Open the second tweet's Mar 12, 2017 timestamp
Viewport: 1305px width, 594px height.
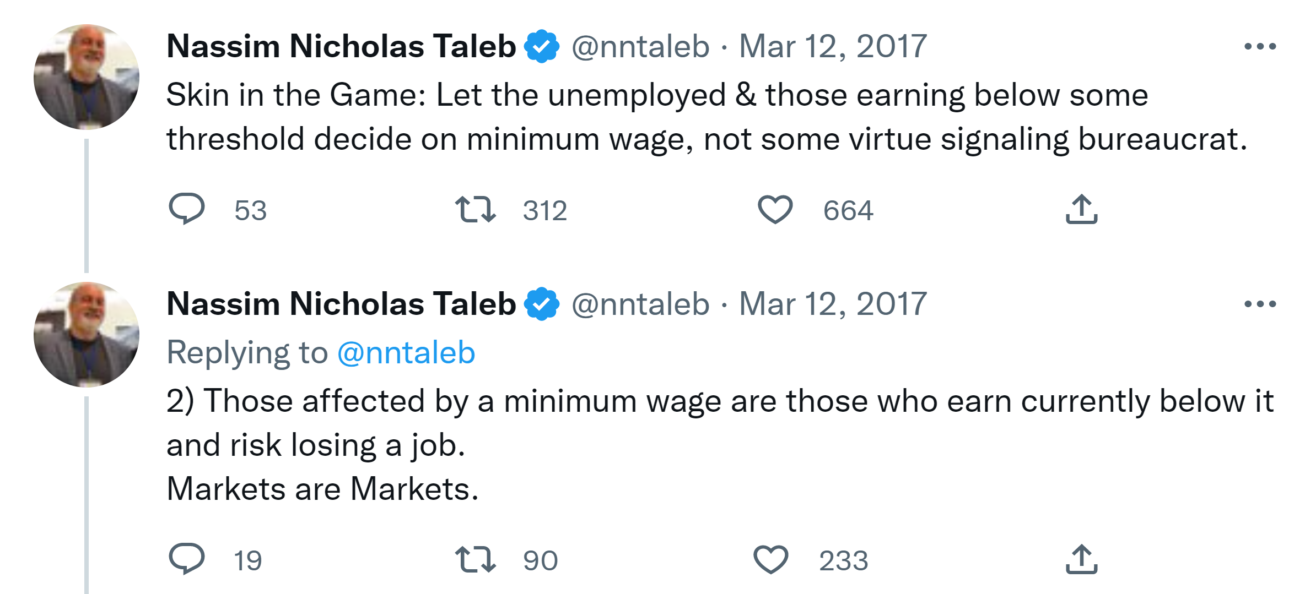tap(833, 304)
